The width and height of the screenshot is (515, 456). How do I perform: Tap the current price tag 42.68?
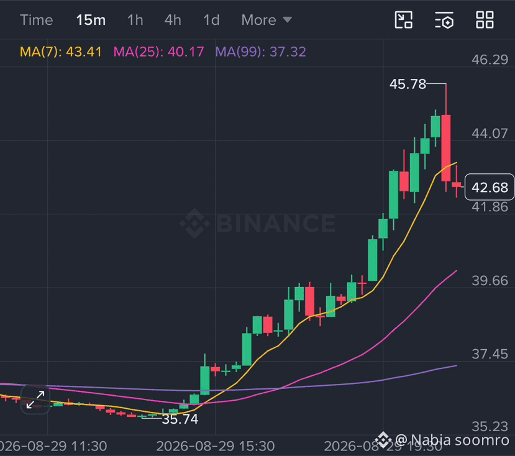(490, 187)
